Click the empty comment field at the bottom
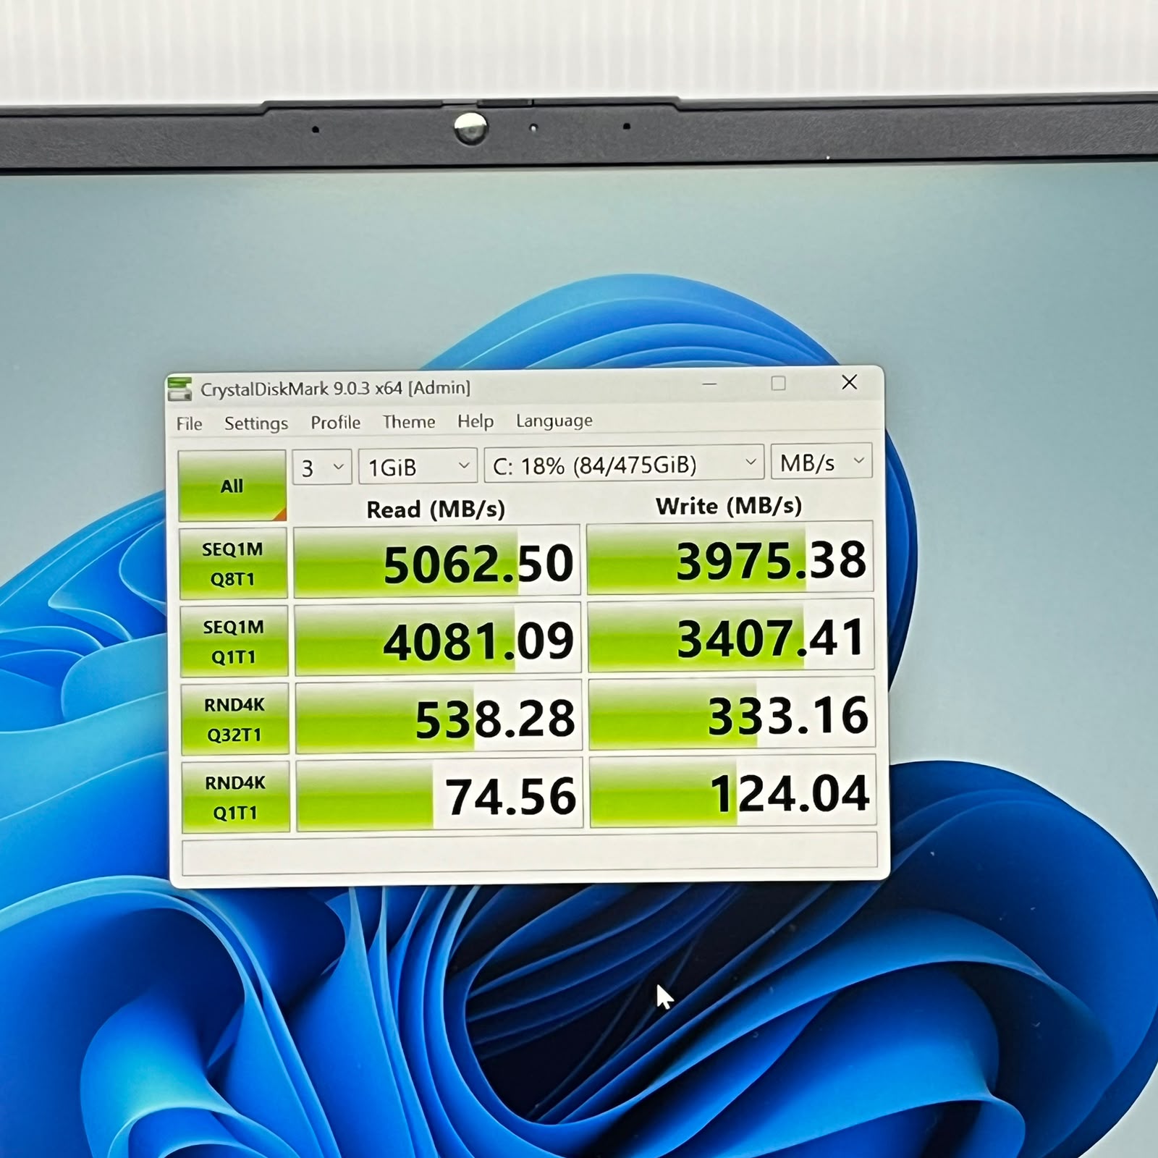 (x=530, y=853)
